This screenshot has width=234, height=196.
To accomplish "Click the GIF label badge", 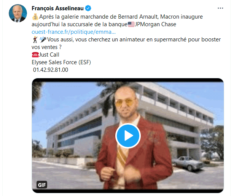I will click(x=42, y=185).
